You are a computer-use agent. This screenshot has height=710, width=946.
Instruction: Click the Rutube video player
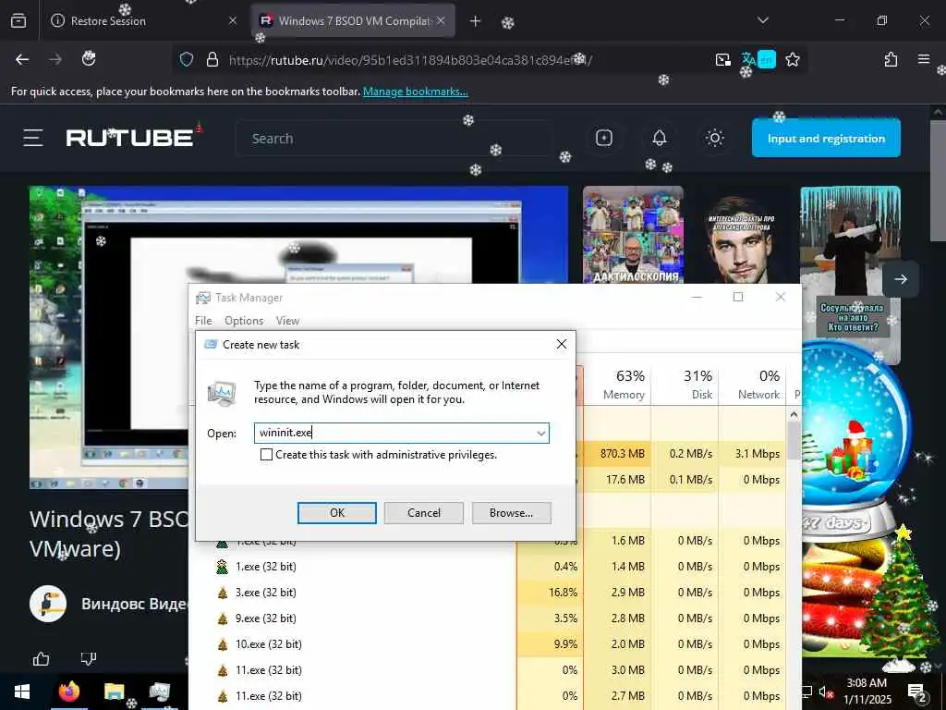click(298, 337)
